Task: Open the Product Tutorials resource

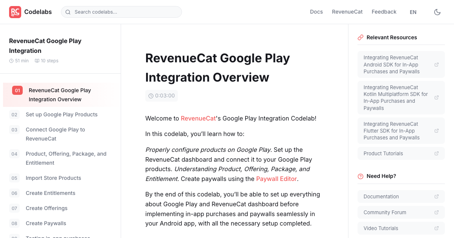Action: [x=401, y=153]
